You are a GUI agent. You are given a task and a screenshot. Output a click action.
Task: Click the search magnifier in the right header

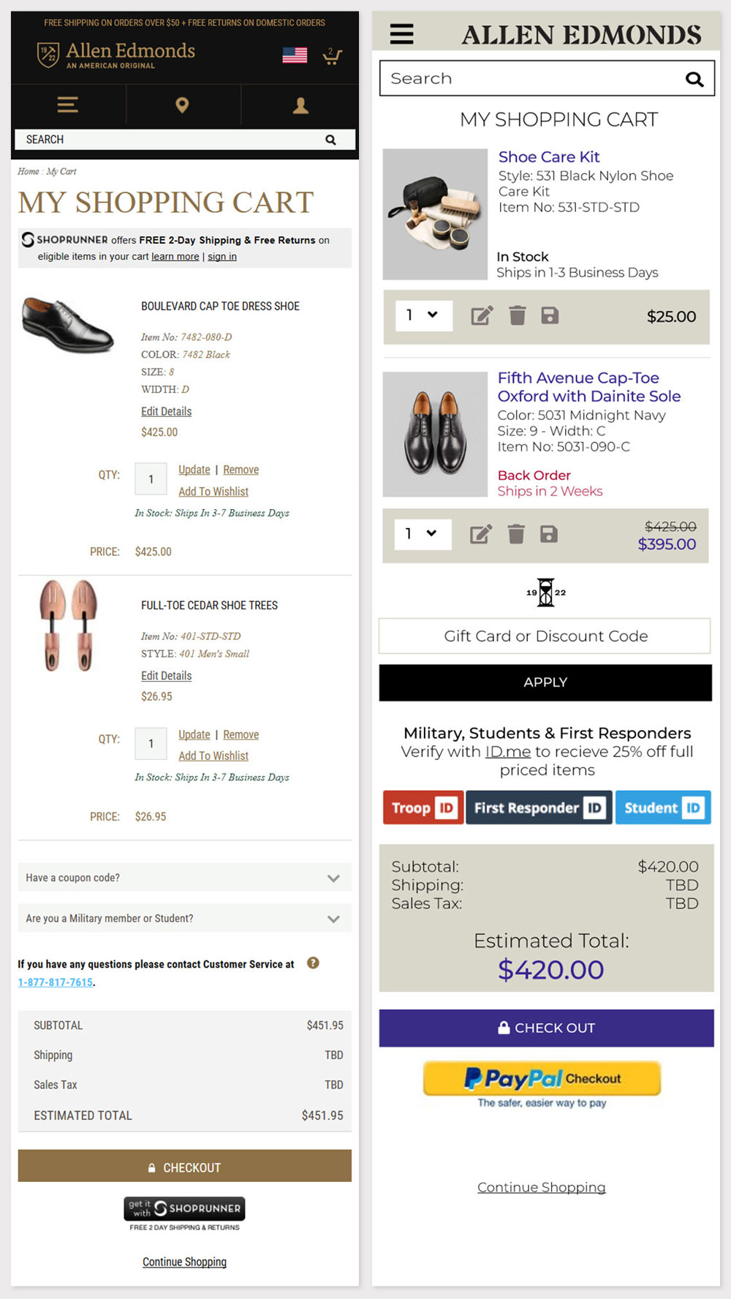[693, 78]
